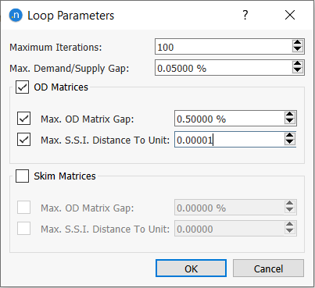This screenshot has height=288, width=315.
Task: Decrease Maximum Iterations with down arrow
Action: (298, 50)
